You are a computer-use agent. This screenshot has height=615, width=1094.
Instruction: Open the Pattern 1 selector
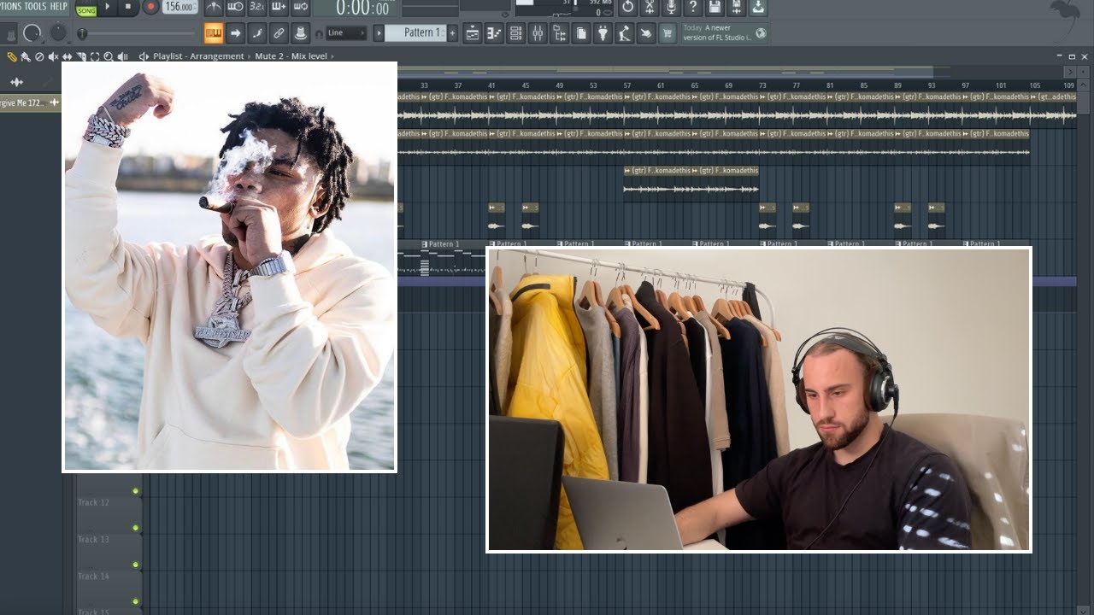click(415, 33)
